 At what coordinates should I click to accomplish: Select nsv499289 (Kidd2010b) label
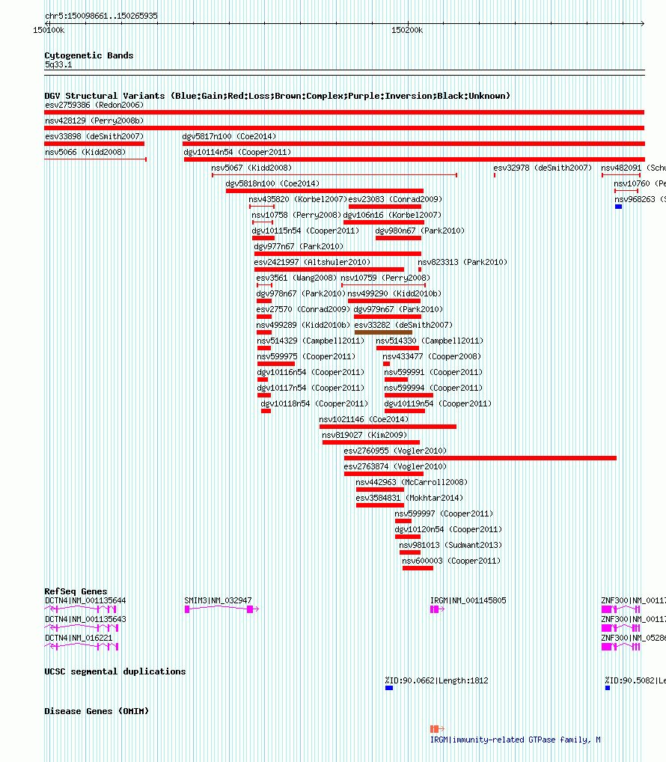(303, 325)
